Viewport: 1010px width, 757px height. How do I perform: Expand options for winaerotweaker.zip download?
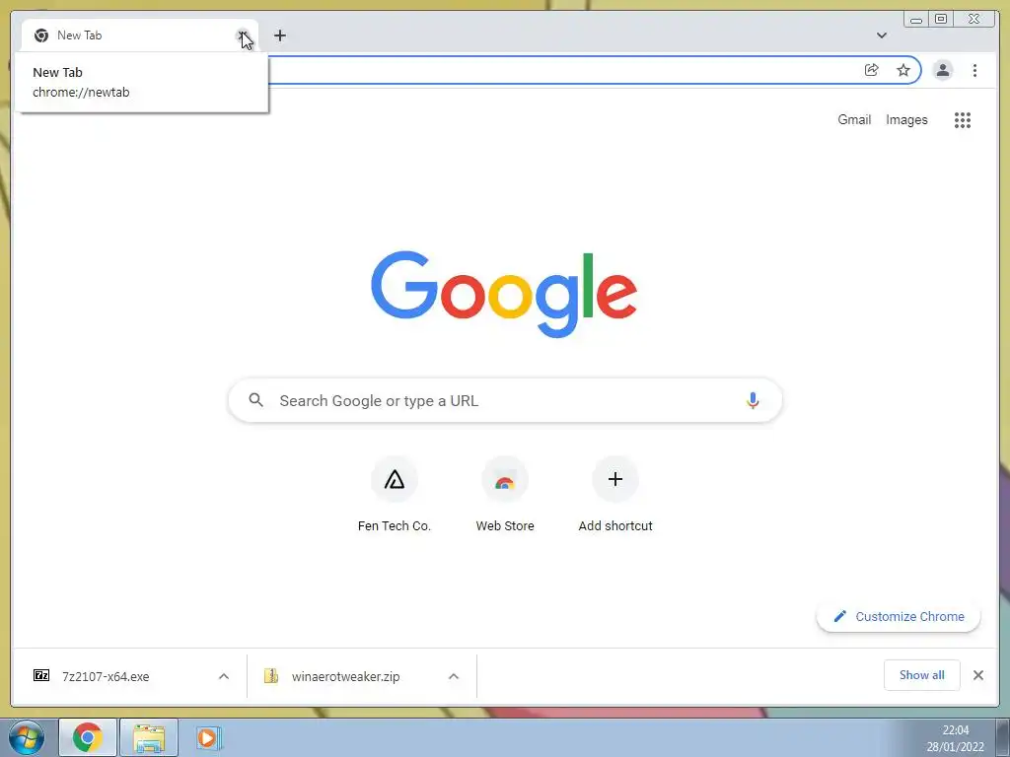coord(454,676)
